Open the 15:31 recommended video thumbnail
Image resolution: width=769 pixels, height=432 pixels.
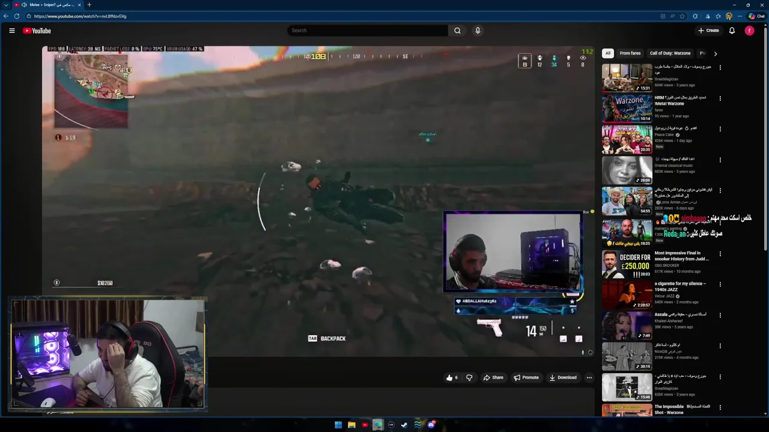click(627, 77)
